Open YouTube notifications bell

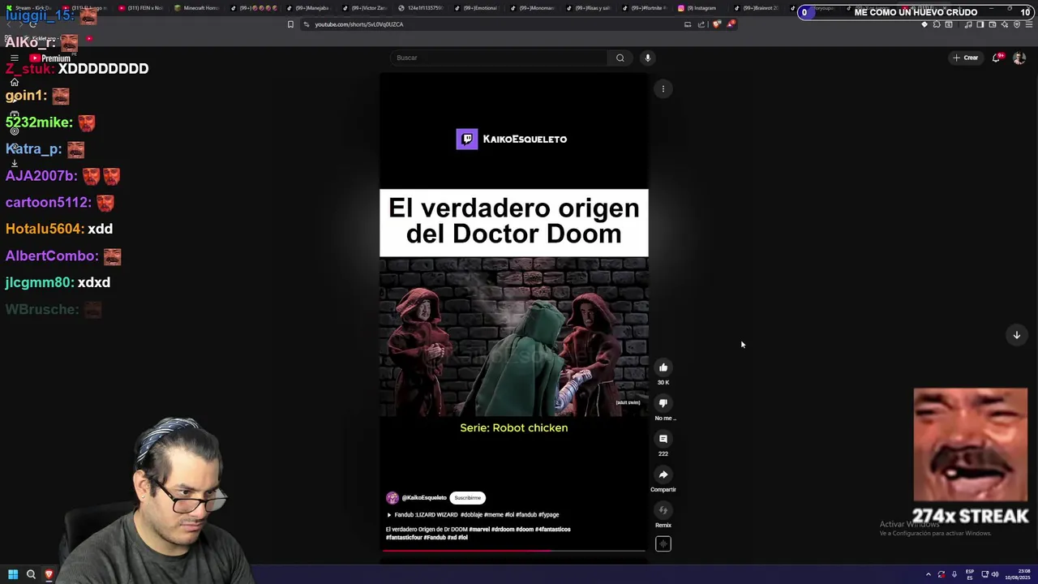[x=997, y=58]
